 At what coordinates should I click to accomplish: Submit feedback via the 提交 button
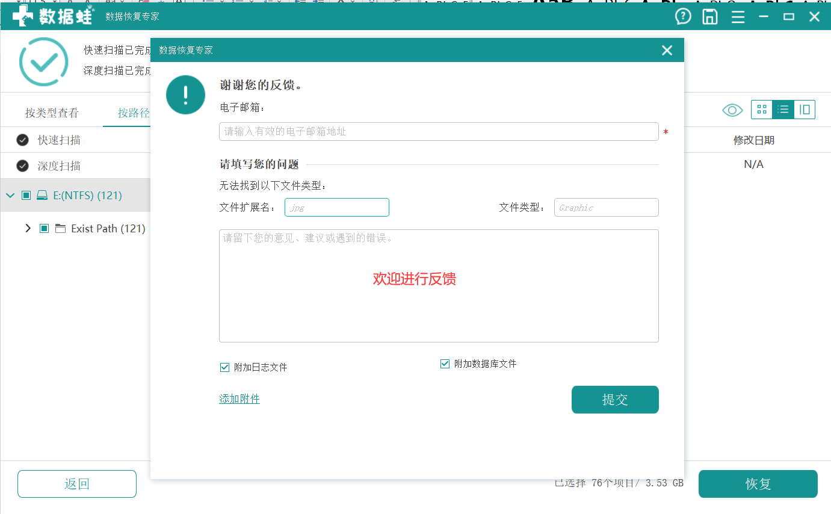coord(614,399)
